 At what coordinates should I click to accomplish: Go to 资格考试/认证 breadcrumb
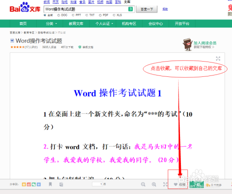pyautogui.click(x=46, y=32)
